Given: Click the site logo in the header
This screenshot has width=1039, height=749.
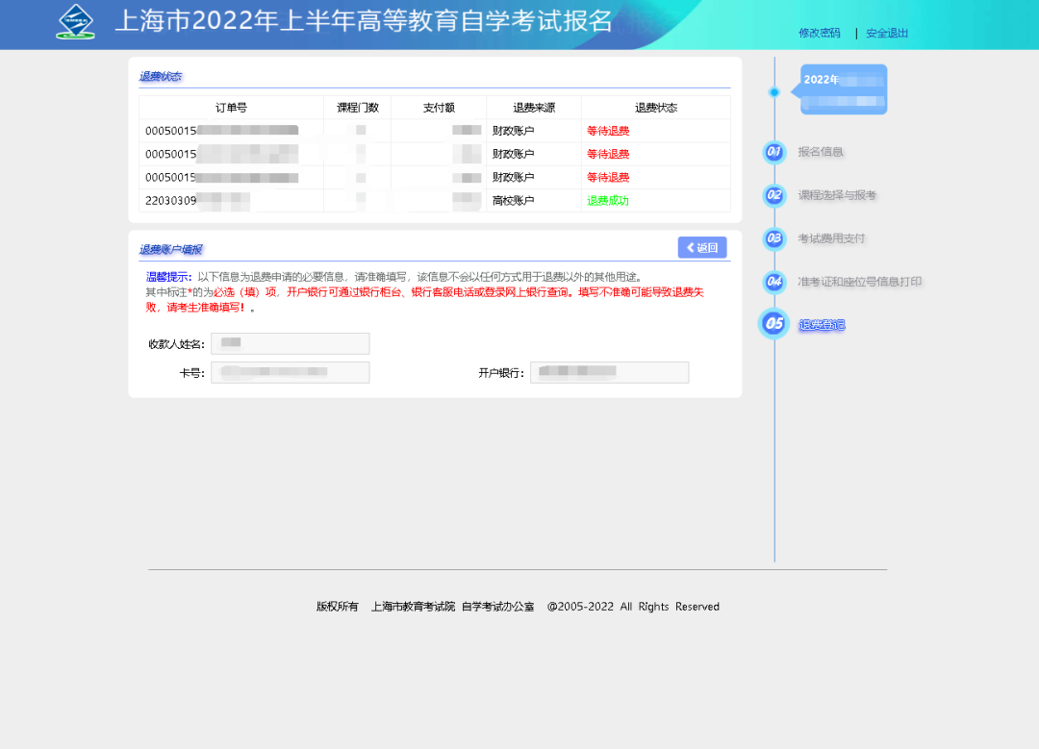Looking at the screenshot, I should pos(75,21).
